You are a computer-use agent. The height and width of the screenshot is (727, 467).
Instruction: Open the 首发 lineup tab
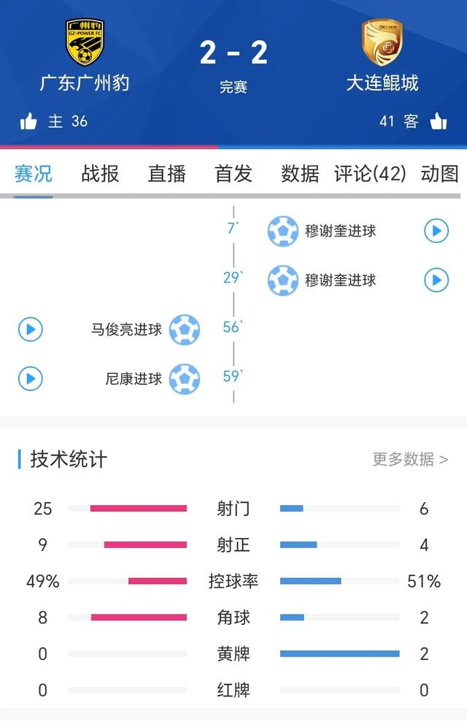(233, 174)
